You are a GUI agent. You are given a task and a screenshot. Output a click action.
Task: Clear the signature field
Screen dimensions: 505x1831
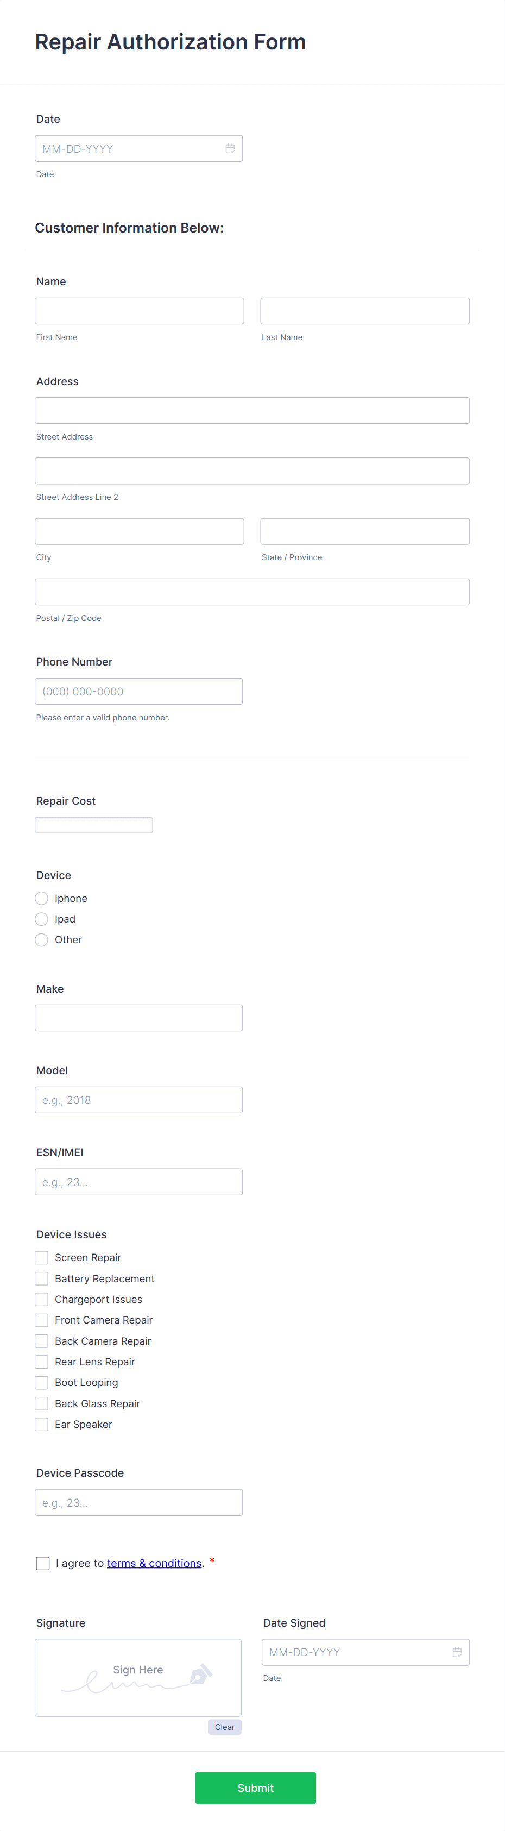pos(224,1727)
